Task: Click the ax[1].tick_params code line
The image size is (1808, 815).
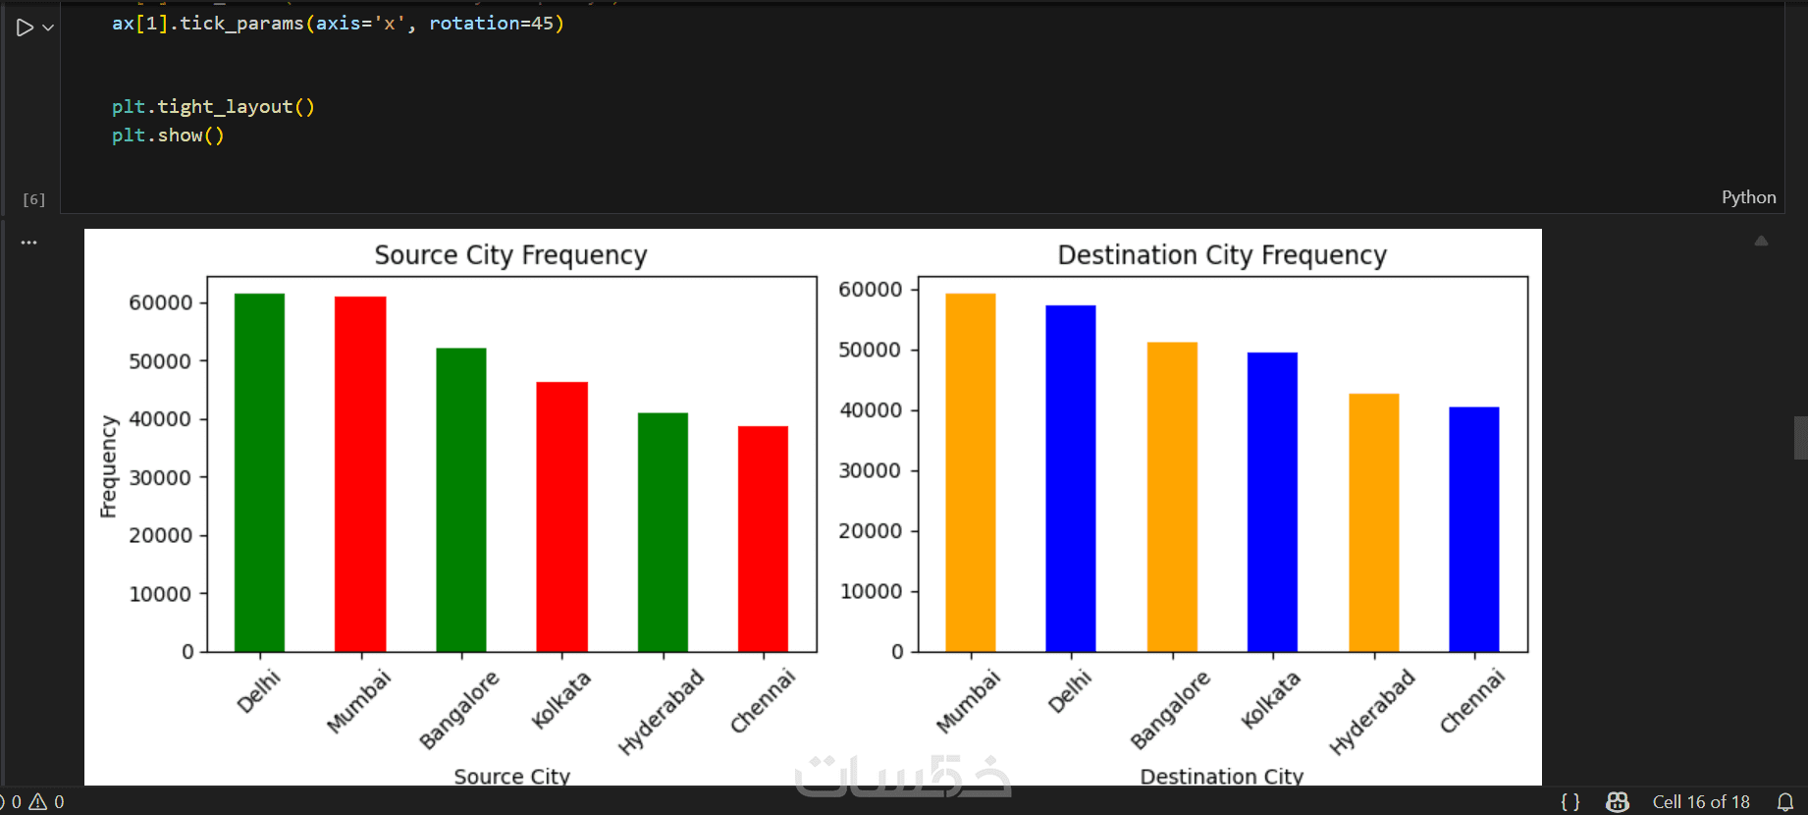Action: point(338,23)
